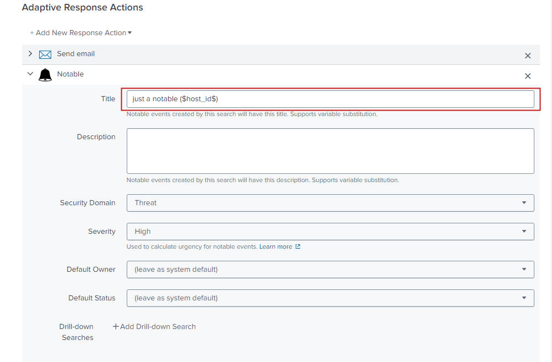Remove the Send email action
This screenshot has width=552, height=362.
click(527, 55)
